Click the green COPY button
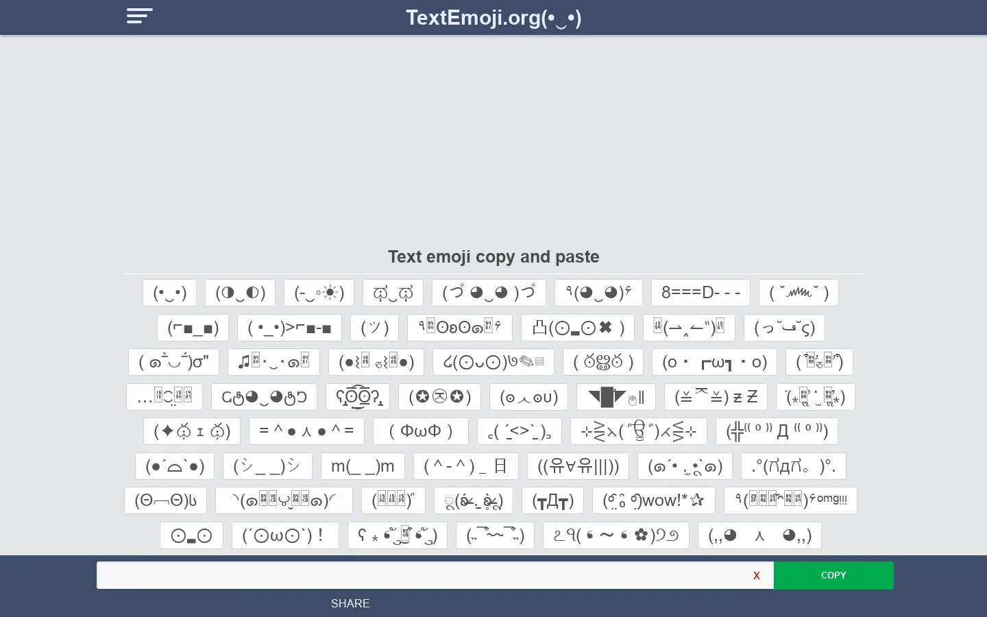Screen dimensions: 987x617 (833, 575)
